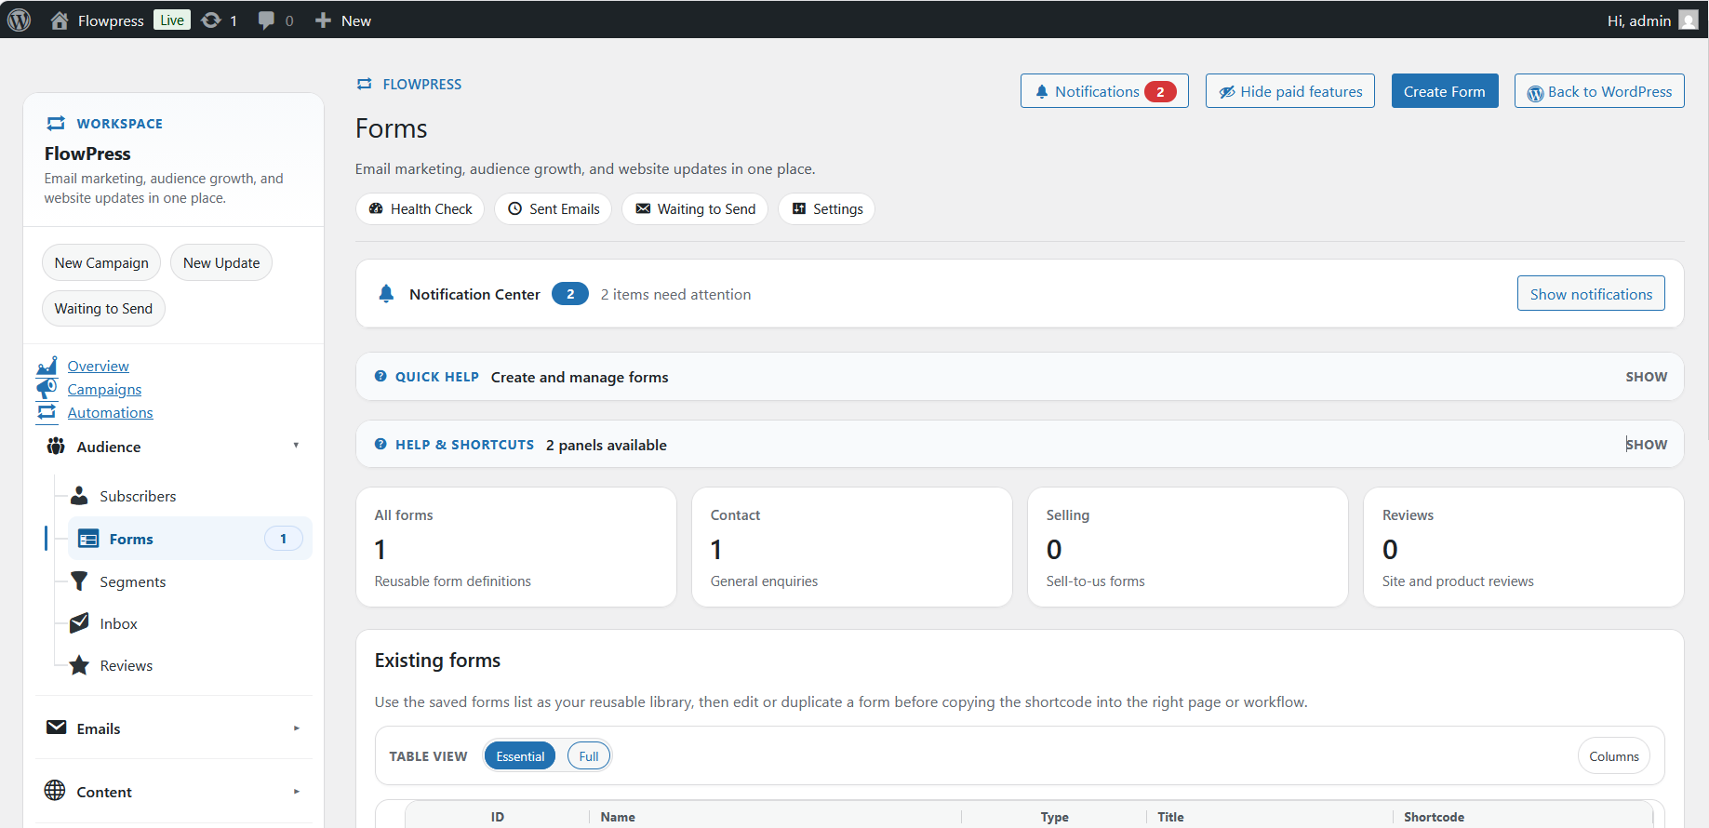This screenshot has width=1709, height=828.
Task: Click the Overview chart icon
Action: 47,366
